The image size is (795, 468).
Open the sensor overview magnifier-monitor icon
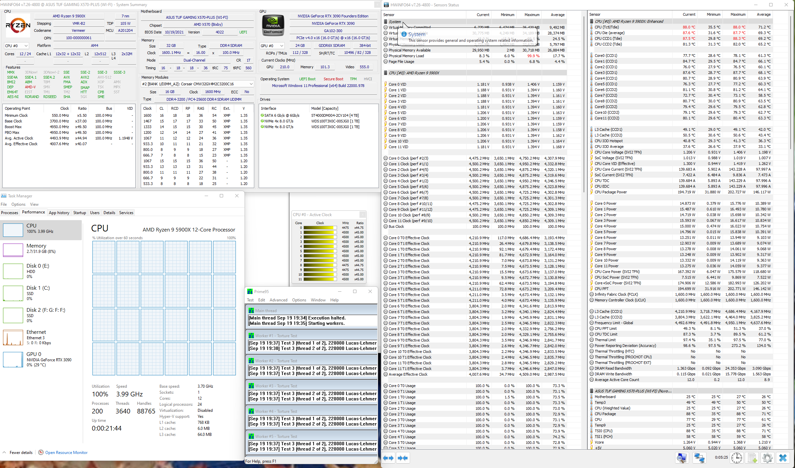click(x=682, y=458)
